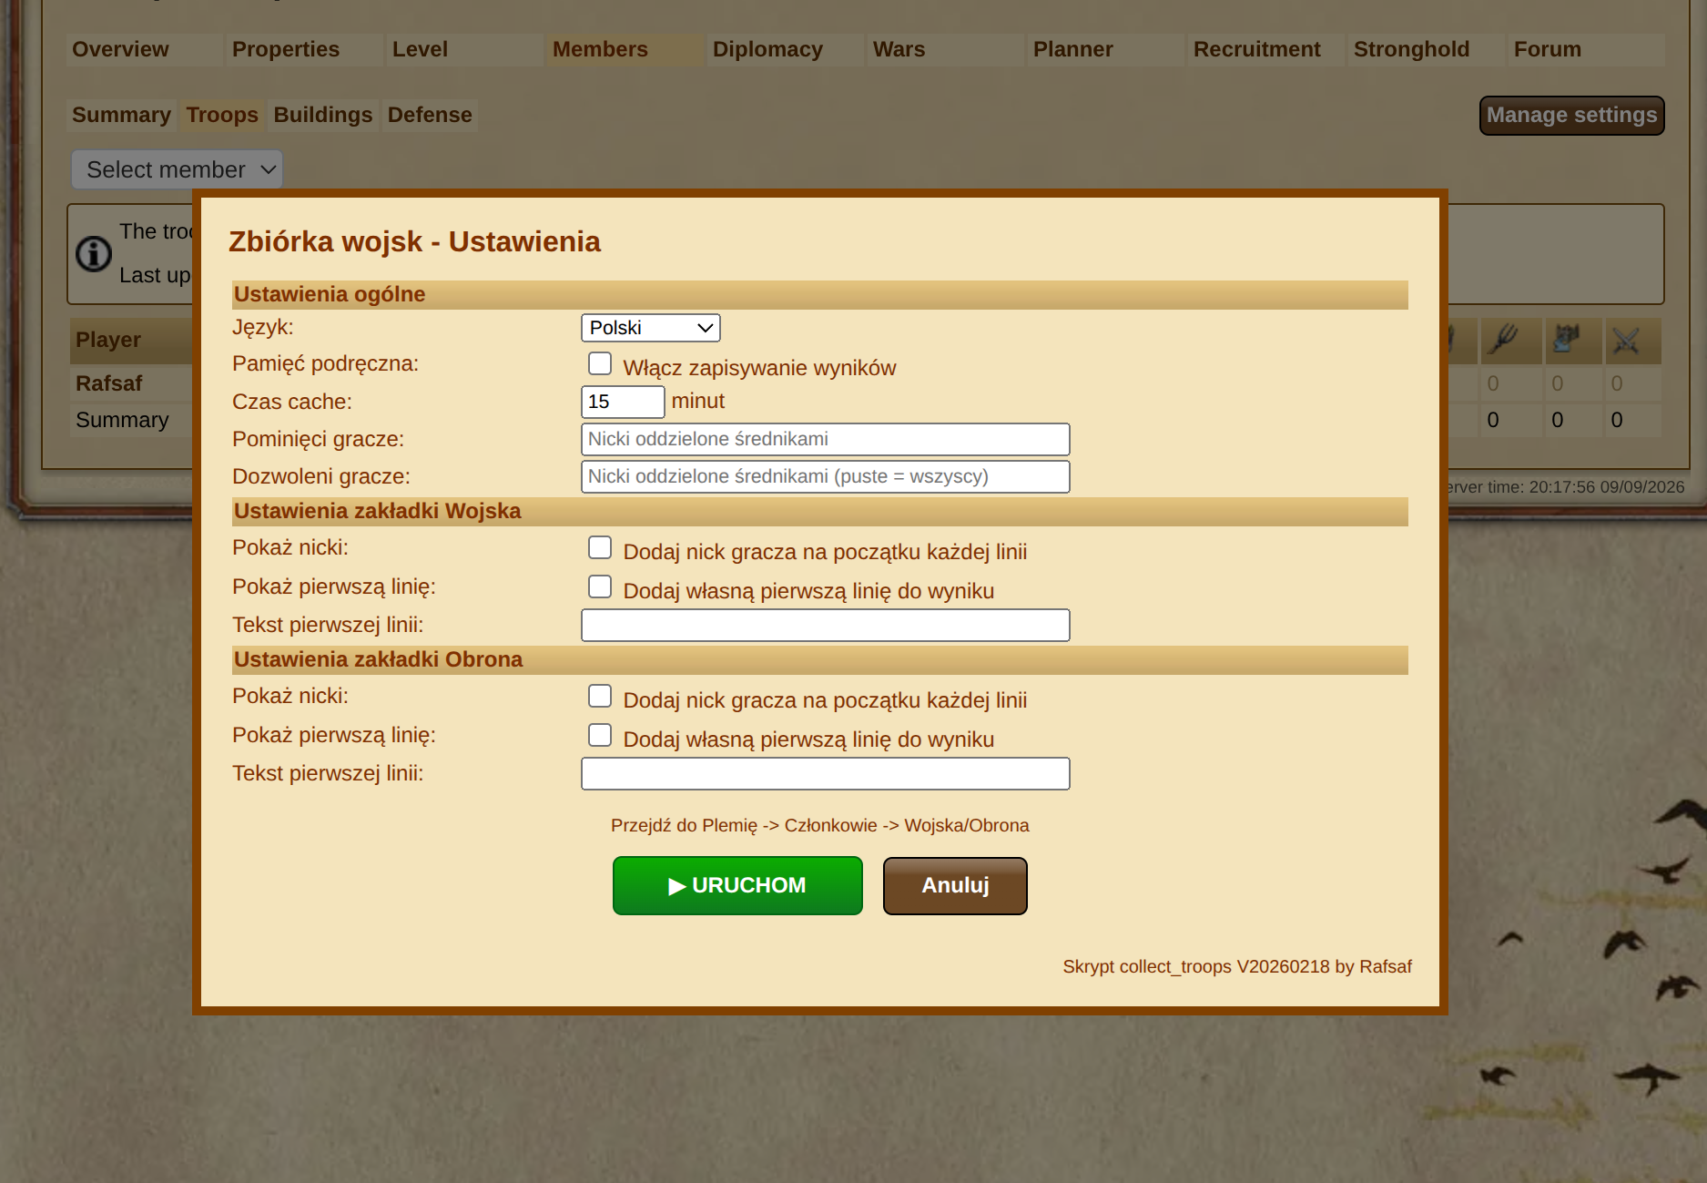
Task: Click the castle with hand column icon
Action: coord(1566,340)
